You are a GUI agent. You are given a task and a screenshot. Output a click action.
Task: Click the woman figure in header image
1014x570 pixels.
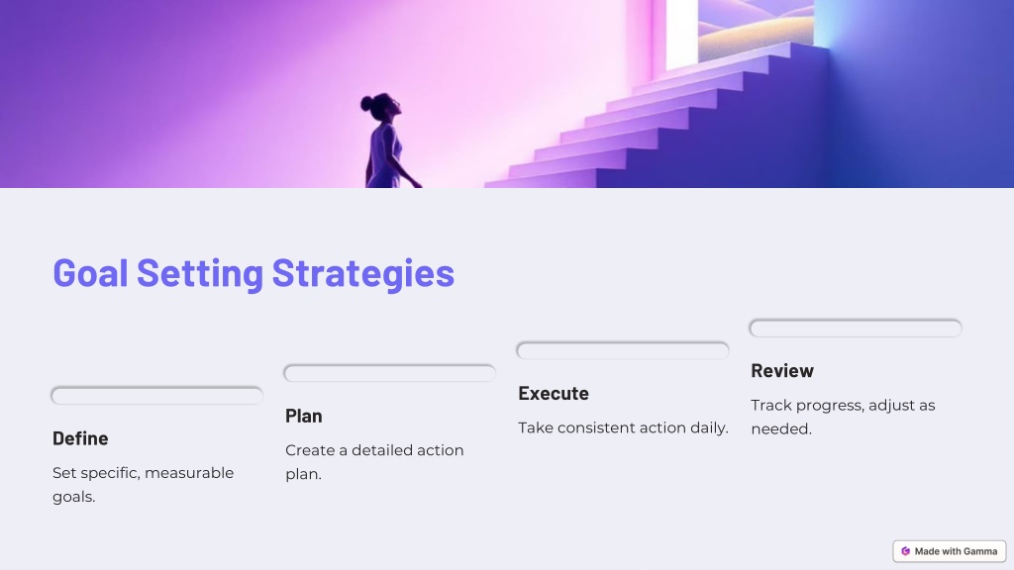pos(389,142)
